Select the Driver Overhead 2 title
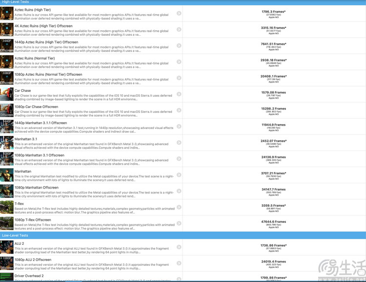 (x=29, y=276)
